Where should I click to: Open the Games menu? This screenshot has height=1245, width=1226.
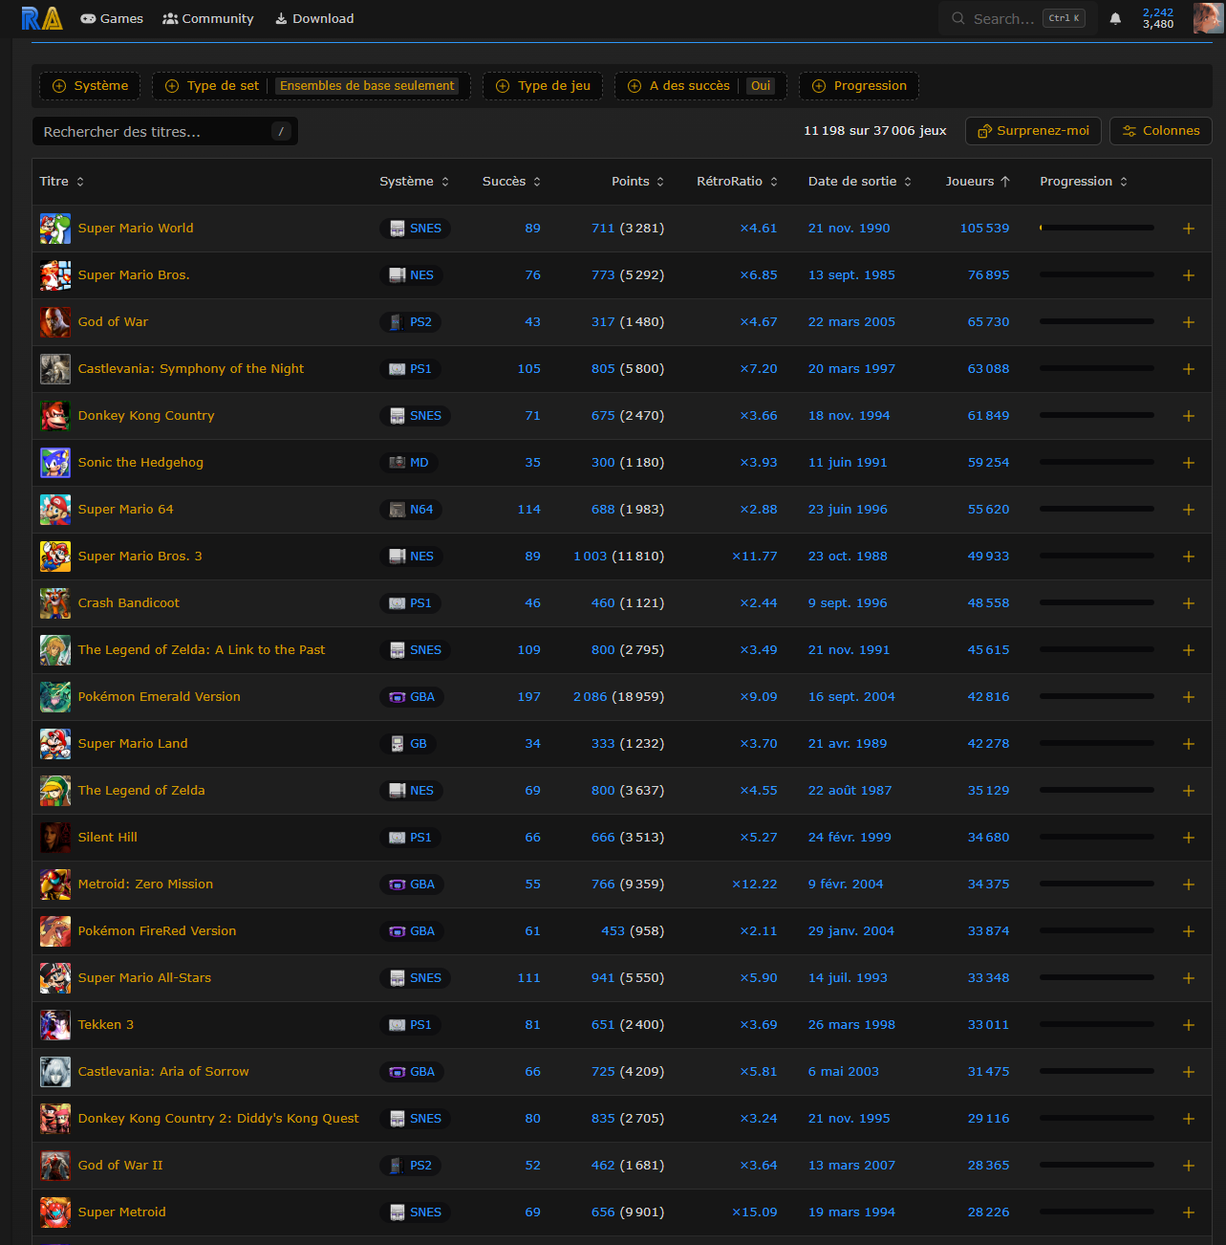tap(112, 19)
